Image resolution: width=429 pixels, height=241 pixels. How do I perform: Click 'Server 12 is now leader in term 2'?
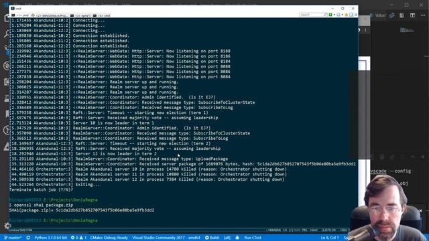click(x=116, y=154)
